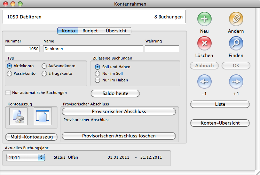Select Passivkonto account type
260x175 pixels.
9,73
